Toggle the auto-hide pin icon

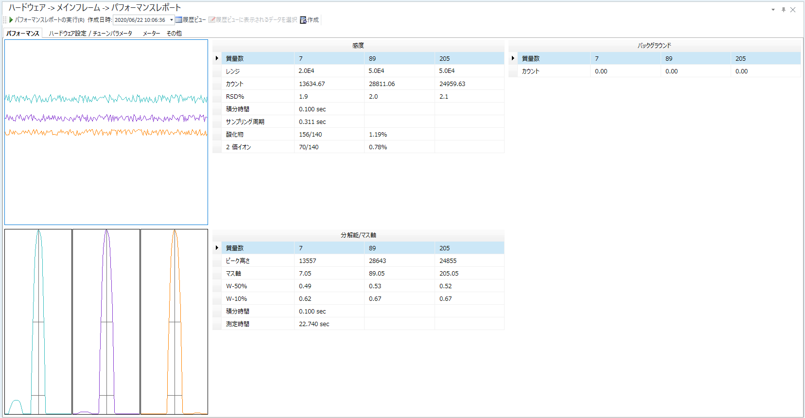coord(783,10)
